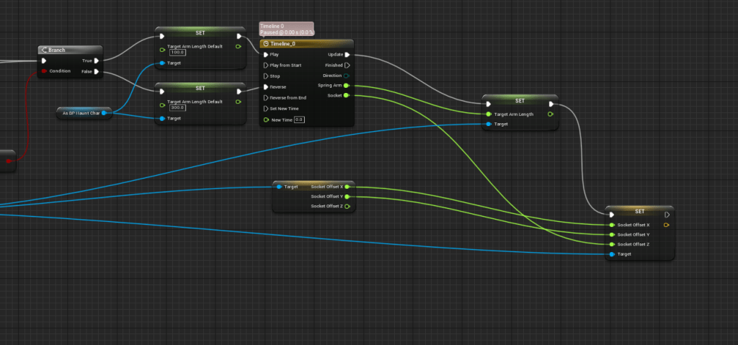Click the New Time 0.0 input field

299,120
